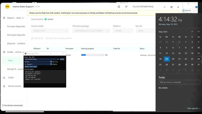The image size is (202, 114).
Task: Click Select all in background window
Action: (187, 10)
